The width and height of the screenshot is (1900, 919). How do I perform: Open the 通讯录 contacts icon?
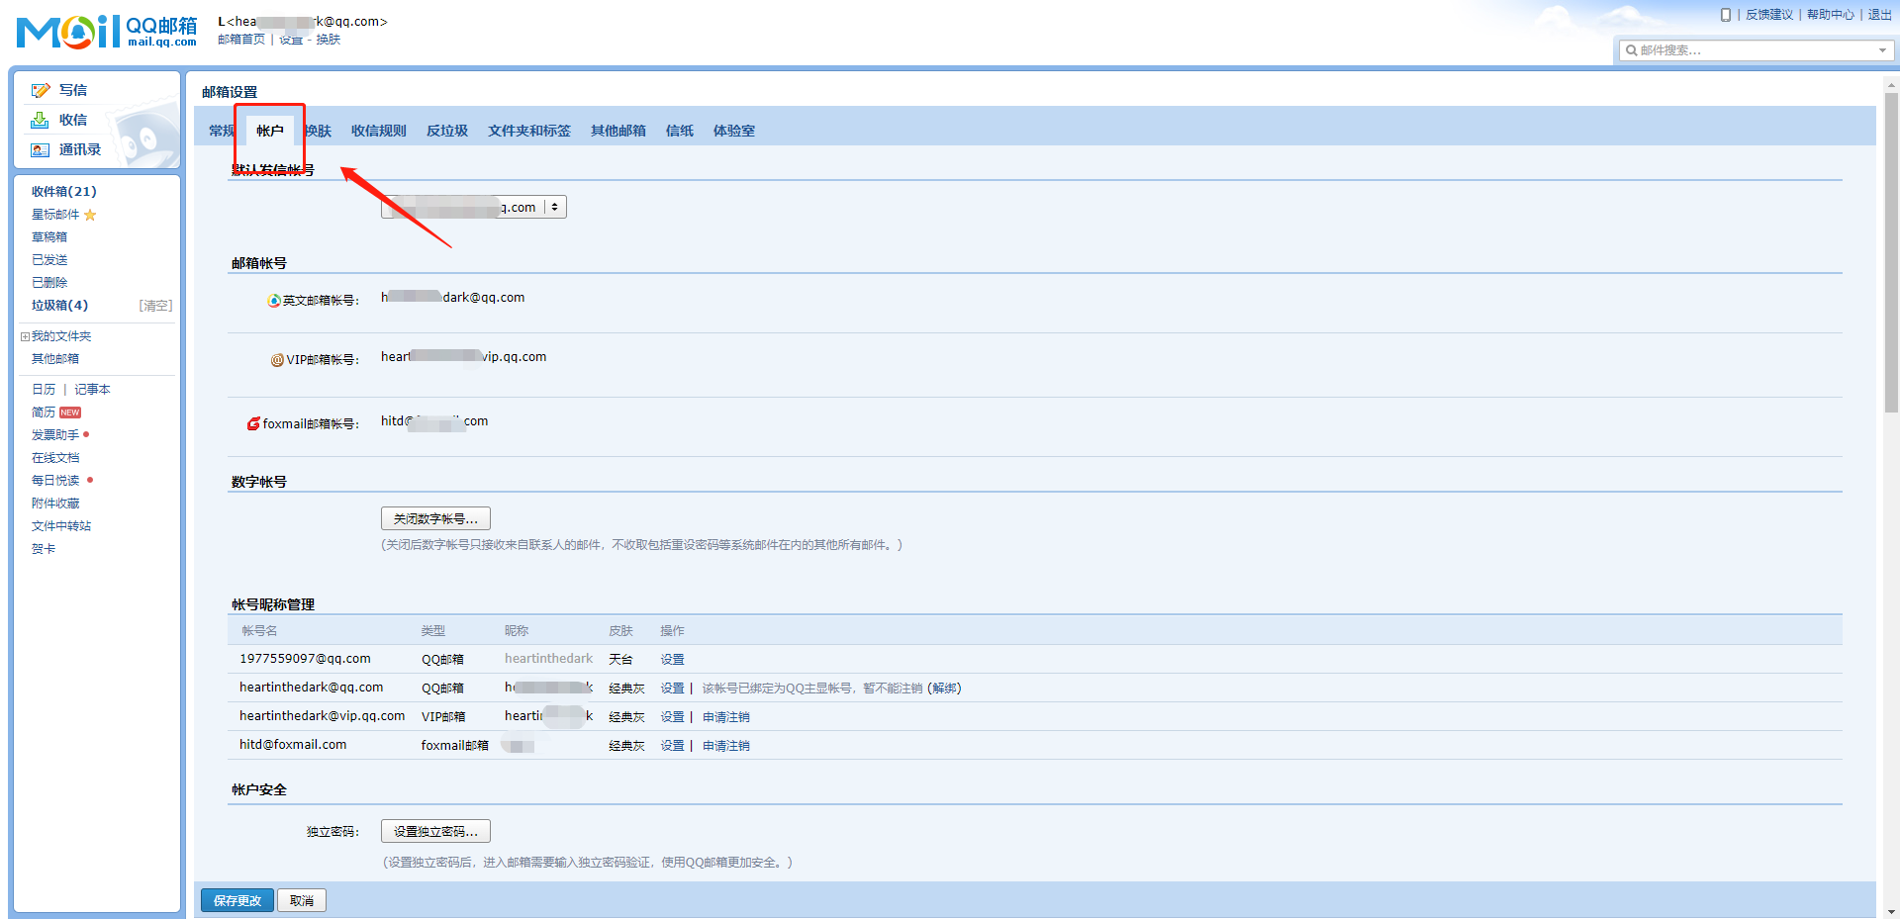pyautogui.click(x=40, y=149)
